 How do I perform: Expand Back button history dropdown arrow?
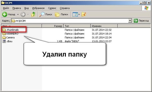(x=18, y=15)
